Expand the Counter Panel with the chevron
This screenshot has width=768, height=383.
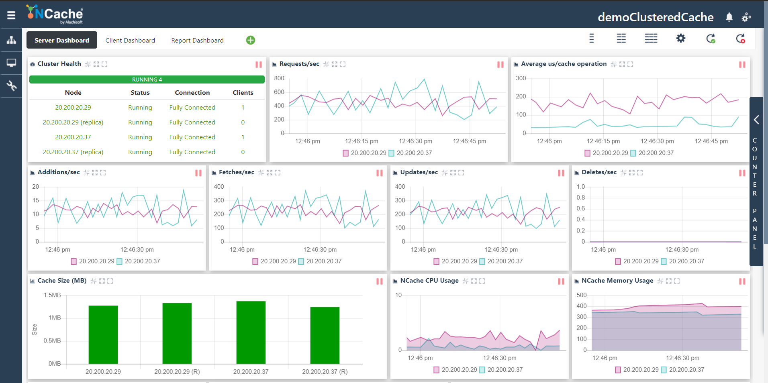click(x=756, y=120)
